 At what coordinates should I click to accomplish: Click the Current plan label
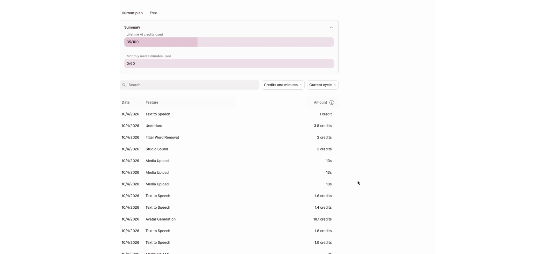pos(132,13)
